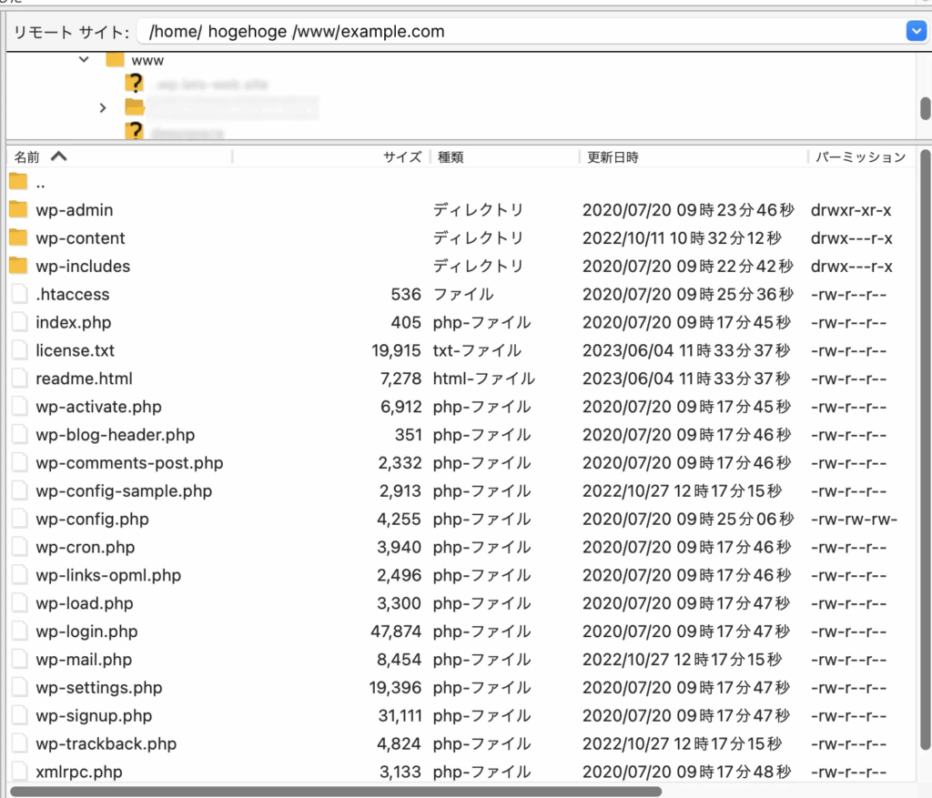This screenshot has width=932, height=798.
Task: Select the readme.html file name
Action: 84,379
